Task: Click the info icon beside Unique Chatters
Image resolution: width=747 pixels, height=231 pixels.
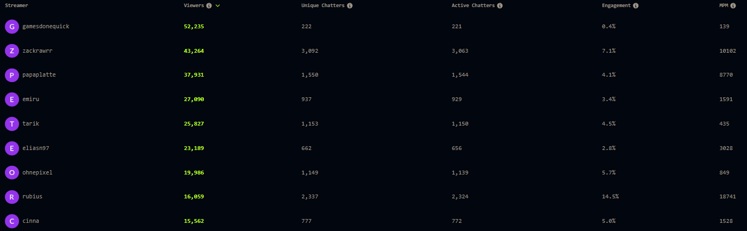Action: (350, 5)
